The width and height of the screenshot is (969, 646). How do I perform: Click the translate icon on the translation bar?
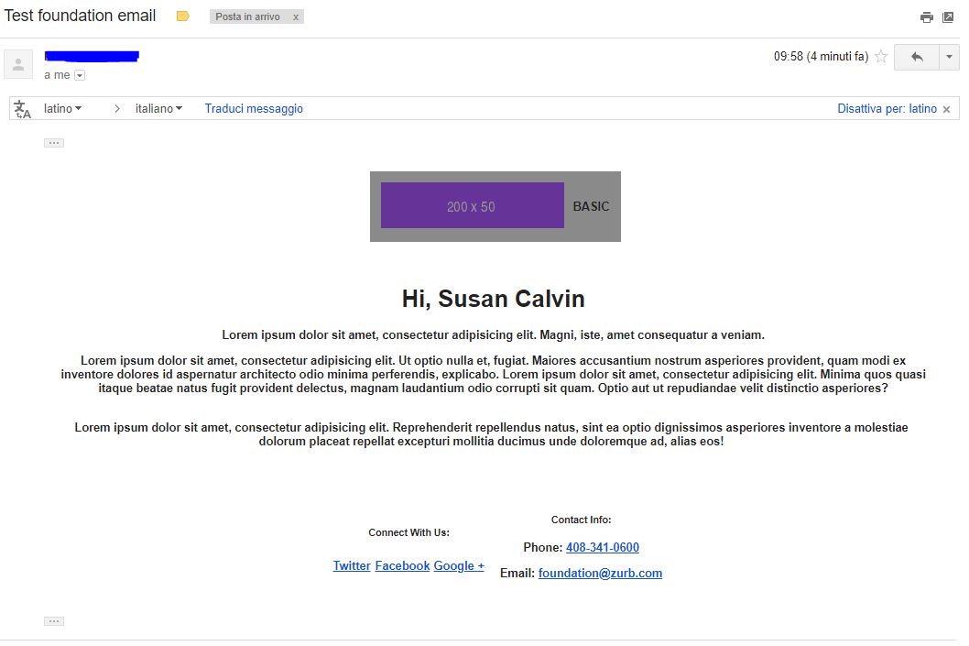(20, 107)
